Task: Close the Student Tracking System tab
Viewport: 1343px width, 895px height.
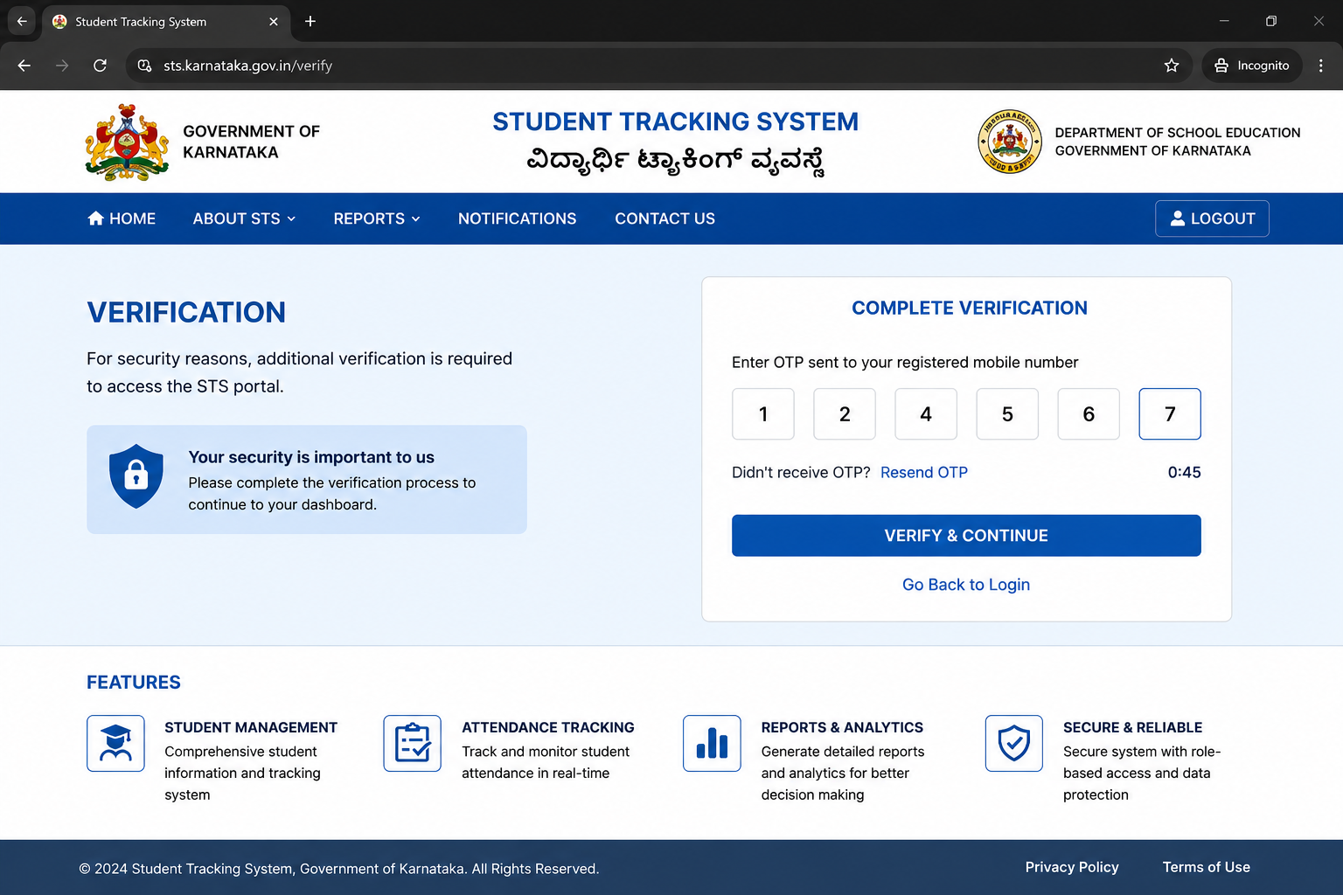Action: click(x=274, y=22)
